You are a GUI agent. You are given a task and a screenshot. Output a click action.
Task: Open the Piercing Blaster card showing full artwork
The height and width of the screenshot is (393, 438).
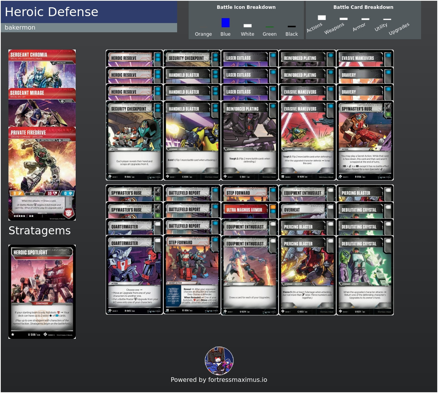coord(307,275)
